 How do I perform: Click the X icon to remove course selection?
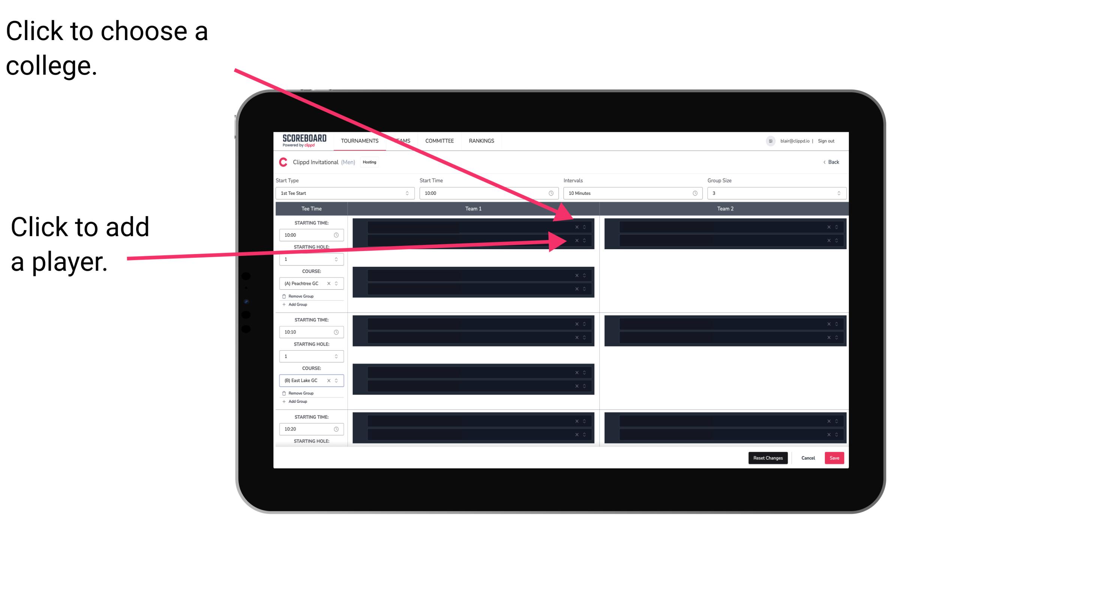329,284
